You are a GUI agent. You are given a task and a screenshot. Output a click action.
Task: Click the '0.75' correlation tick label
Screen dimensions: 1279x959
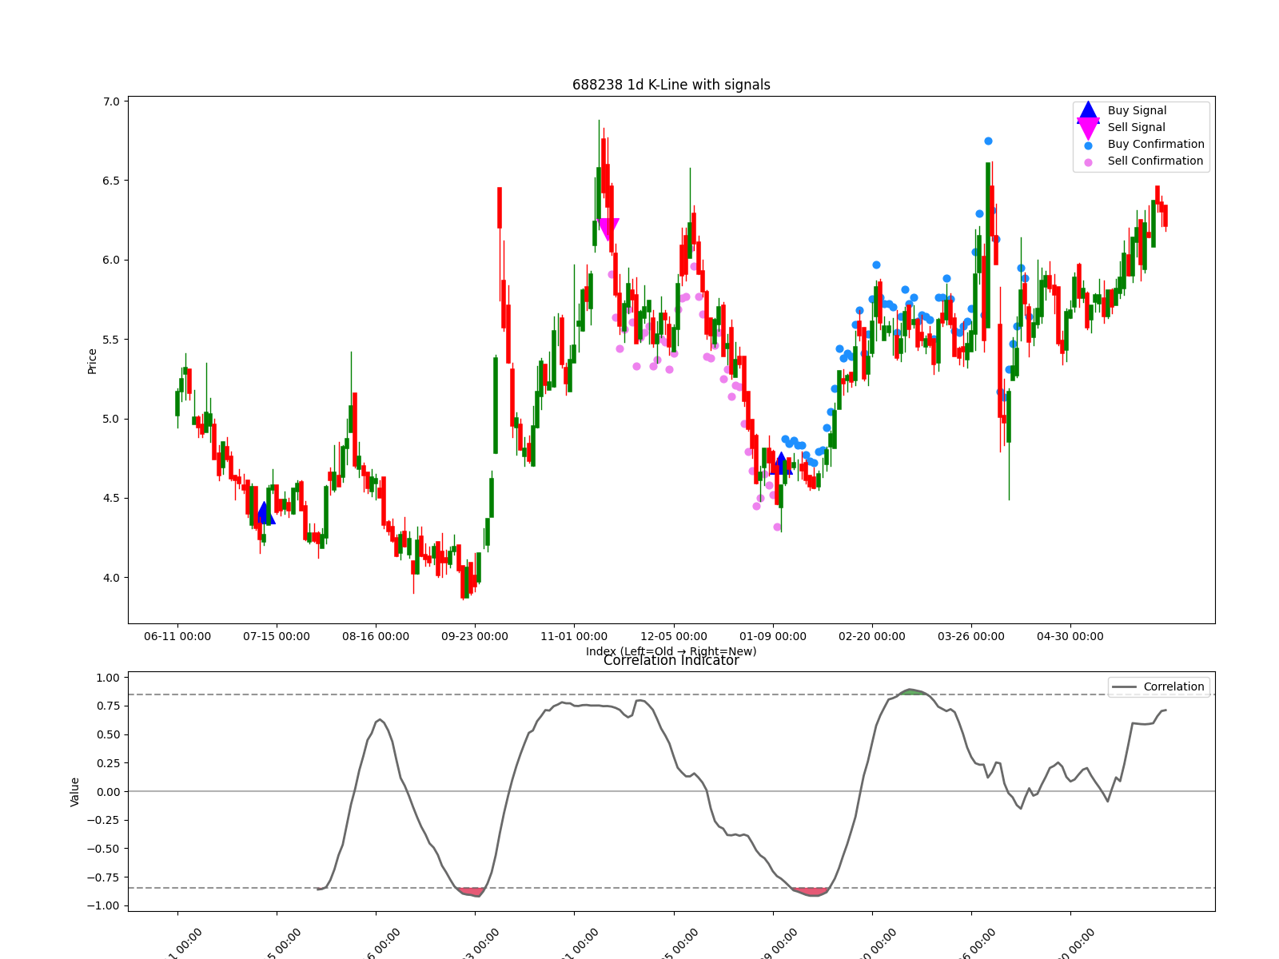coord(107,706)
